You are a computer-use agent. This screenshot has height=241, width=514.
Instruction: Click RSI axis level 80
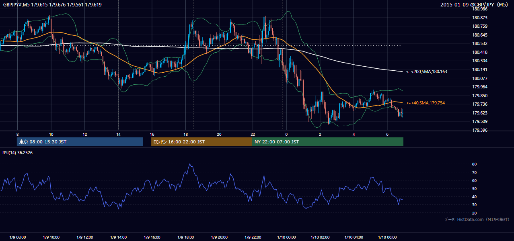[x=474, y=164]
